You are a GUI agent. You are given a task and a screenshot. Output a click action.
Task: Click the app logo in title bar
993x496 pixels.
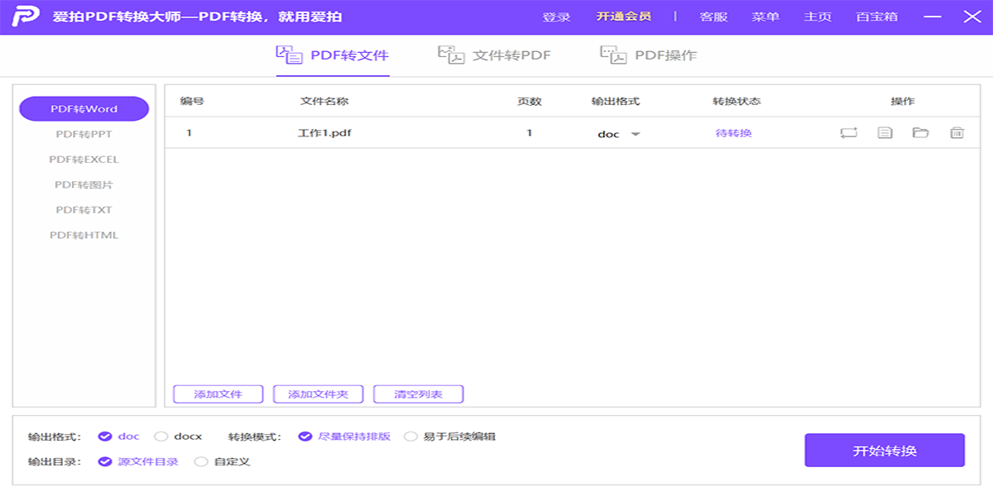pos(26,17)
